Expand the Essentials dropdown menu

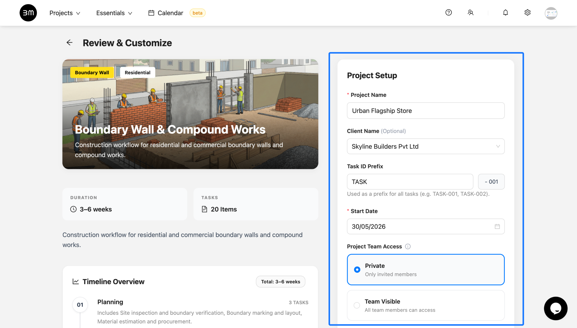114,13
